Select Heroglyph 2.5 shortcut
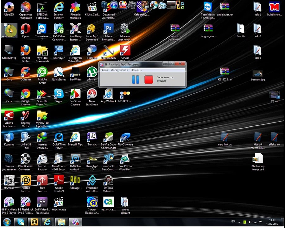The height and width of the screenshot is (228, 285). (92, 162)
